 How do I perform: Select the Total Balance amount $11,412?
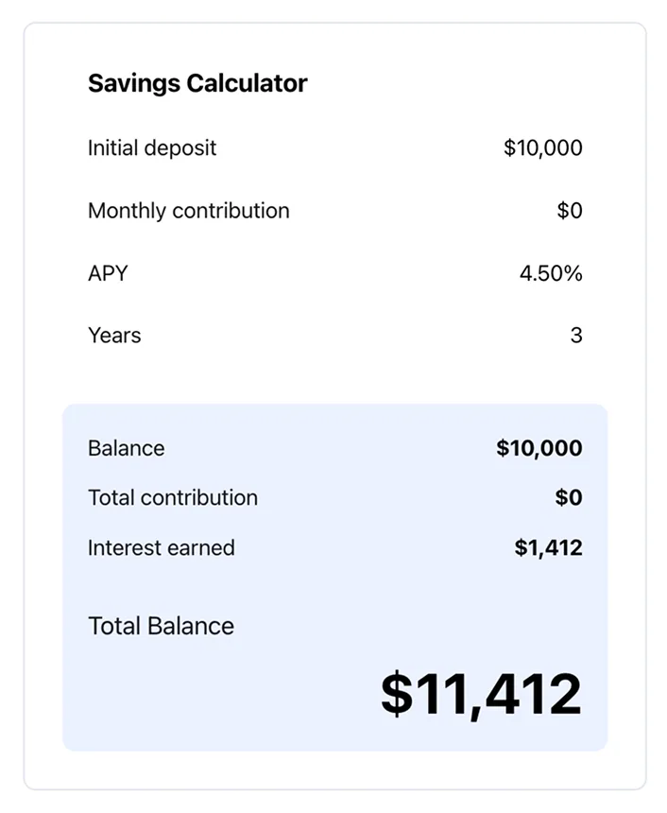tap(480, 691)
